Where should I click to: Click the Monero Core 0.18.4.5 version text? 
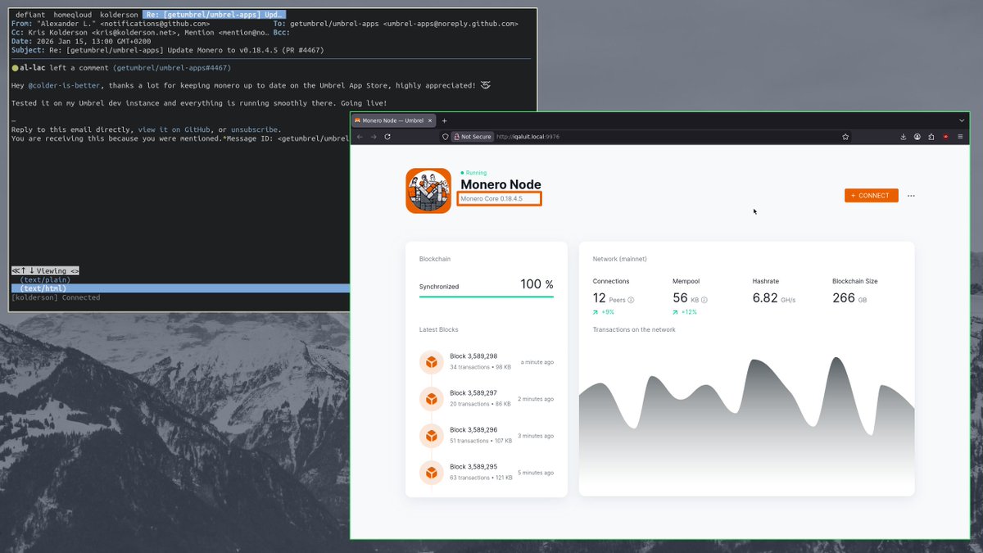491,199
